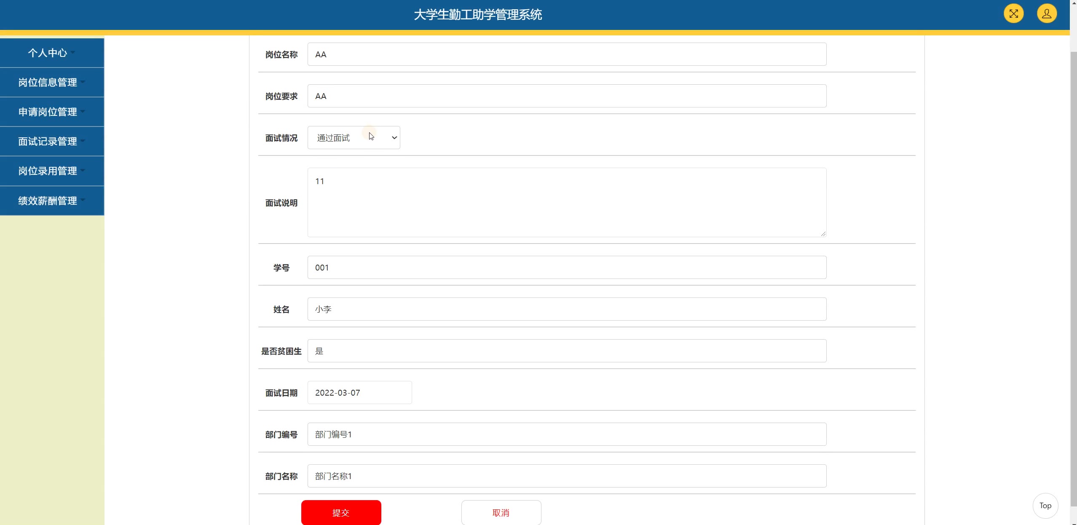The height and width of the screenshot is (525, 1077).
Task: Focus the 岗位名称 text field
Action: [567, 54]
